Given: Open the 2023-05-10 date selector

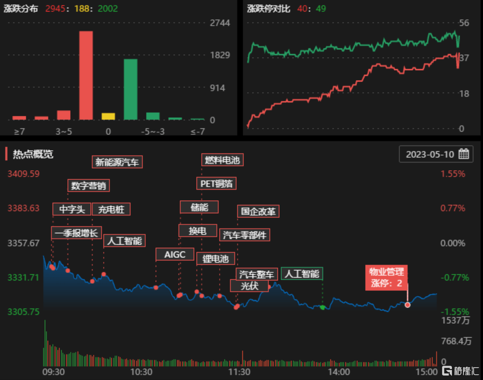Looking at the screenshot, I should (x=431, y=154).
